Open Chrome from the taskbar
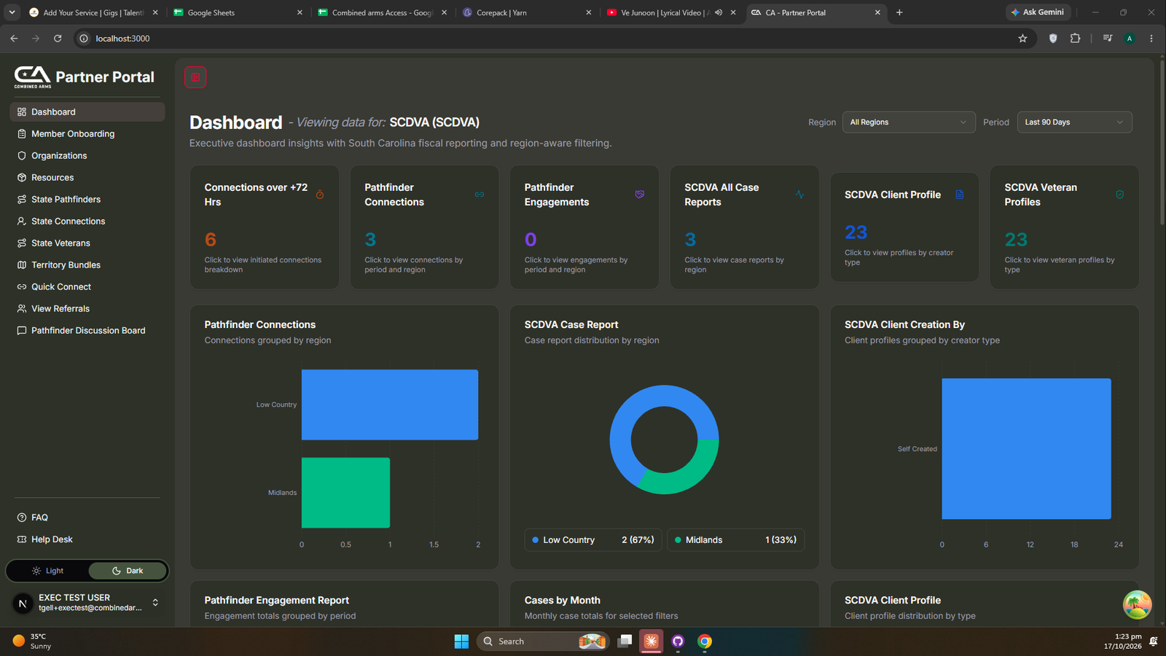The image size is (1166, 656). [x=705, y=641]
